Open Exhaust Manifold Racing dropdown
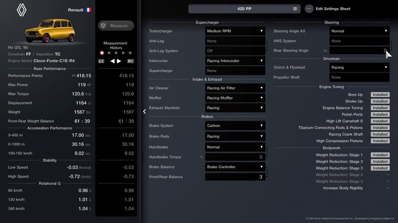Image resolution: width=398 pixels, height=223 pixels. click(235, 108)
